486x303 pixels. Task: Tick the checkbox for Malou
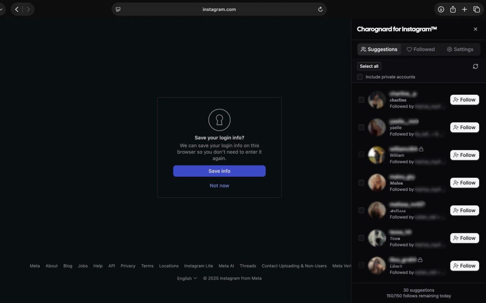tap(361, 183)
